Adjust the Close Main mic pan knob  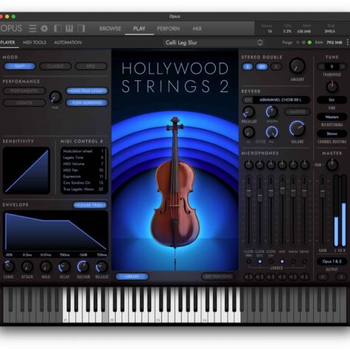249,165
